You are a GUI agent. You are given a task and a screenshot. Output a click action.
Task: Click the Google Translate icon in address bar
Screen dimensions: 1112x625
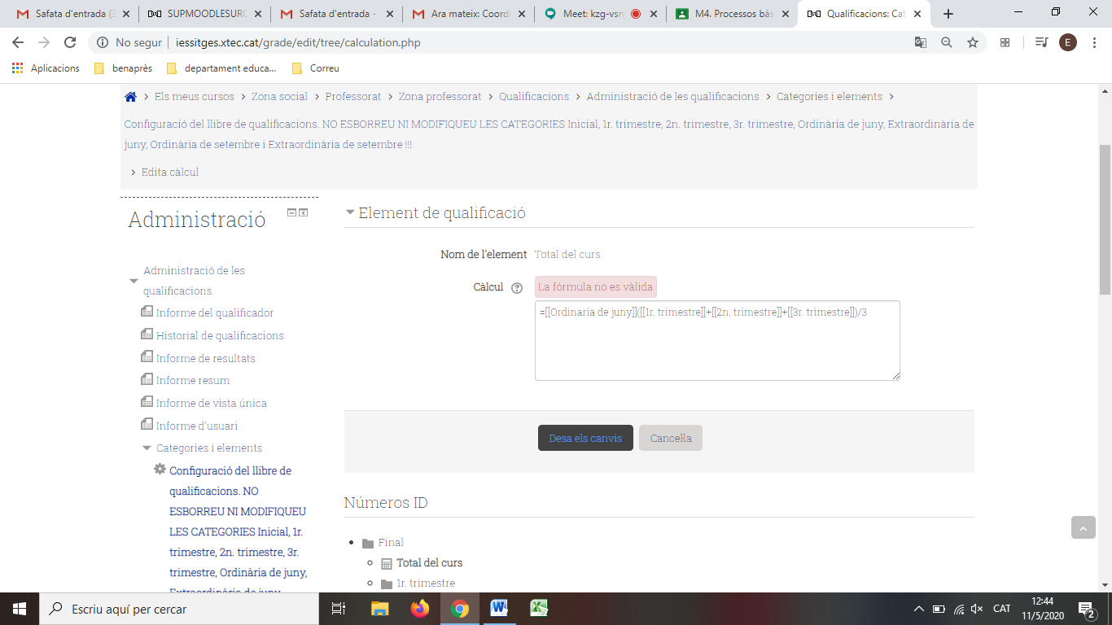(x=921, y=42)
